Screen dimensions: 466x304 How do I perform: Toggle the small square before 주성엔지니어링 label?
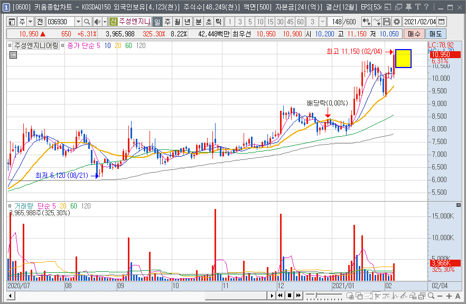pos(10,46)
